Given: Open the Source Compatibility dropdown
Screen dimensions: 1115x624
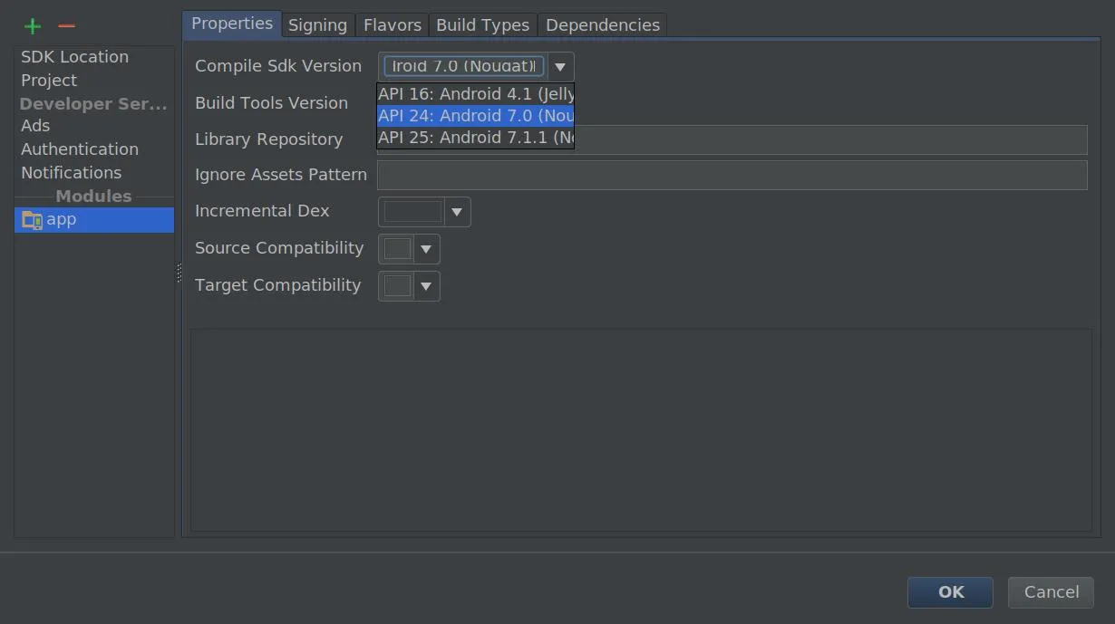Looking at the screenshot, I should click(x=425, y=249).
